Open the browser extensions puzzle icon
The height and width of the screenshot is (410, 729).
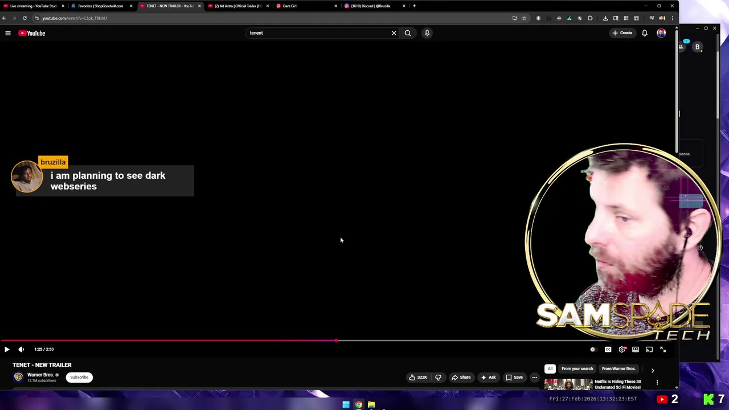(x=590, y=18)
